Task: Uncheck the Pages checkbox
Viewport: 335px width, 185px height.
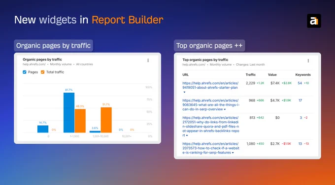Action: point(25,72)
